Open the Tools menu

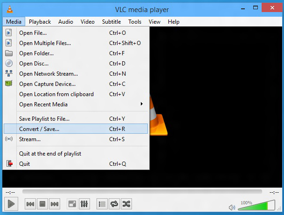135,21
